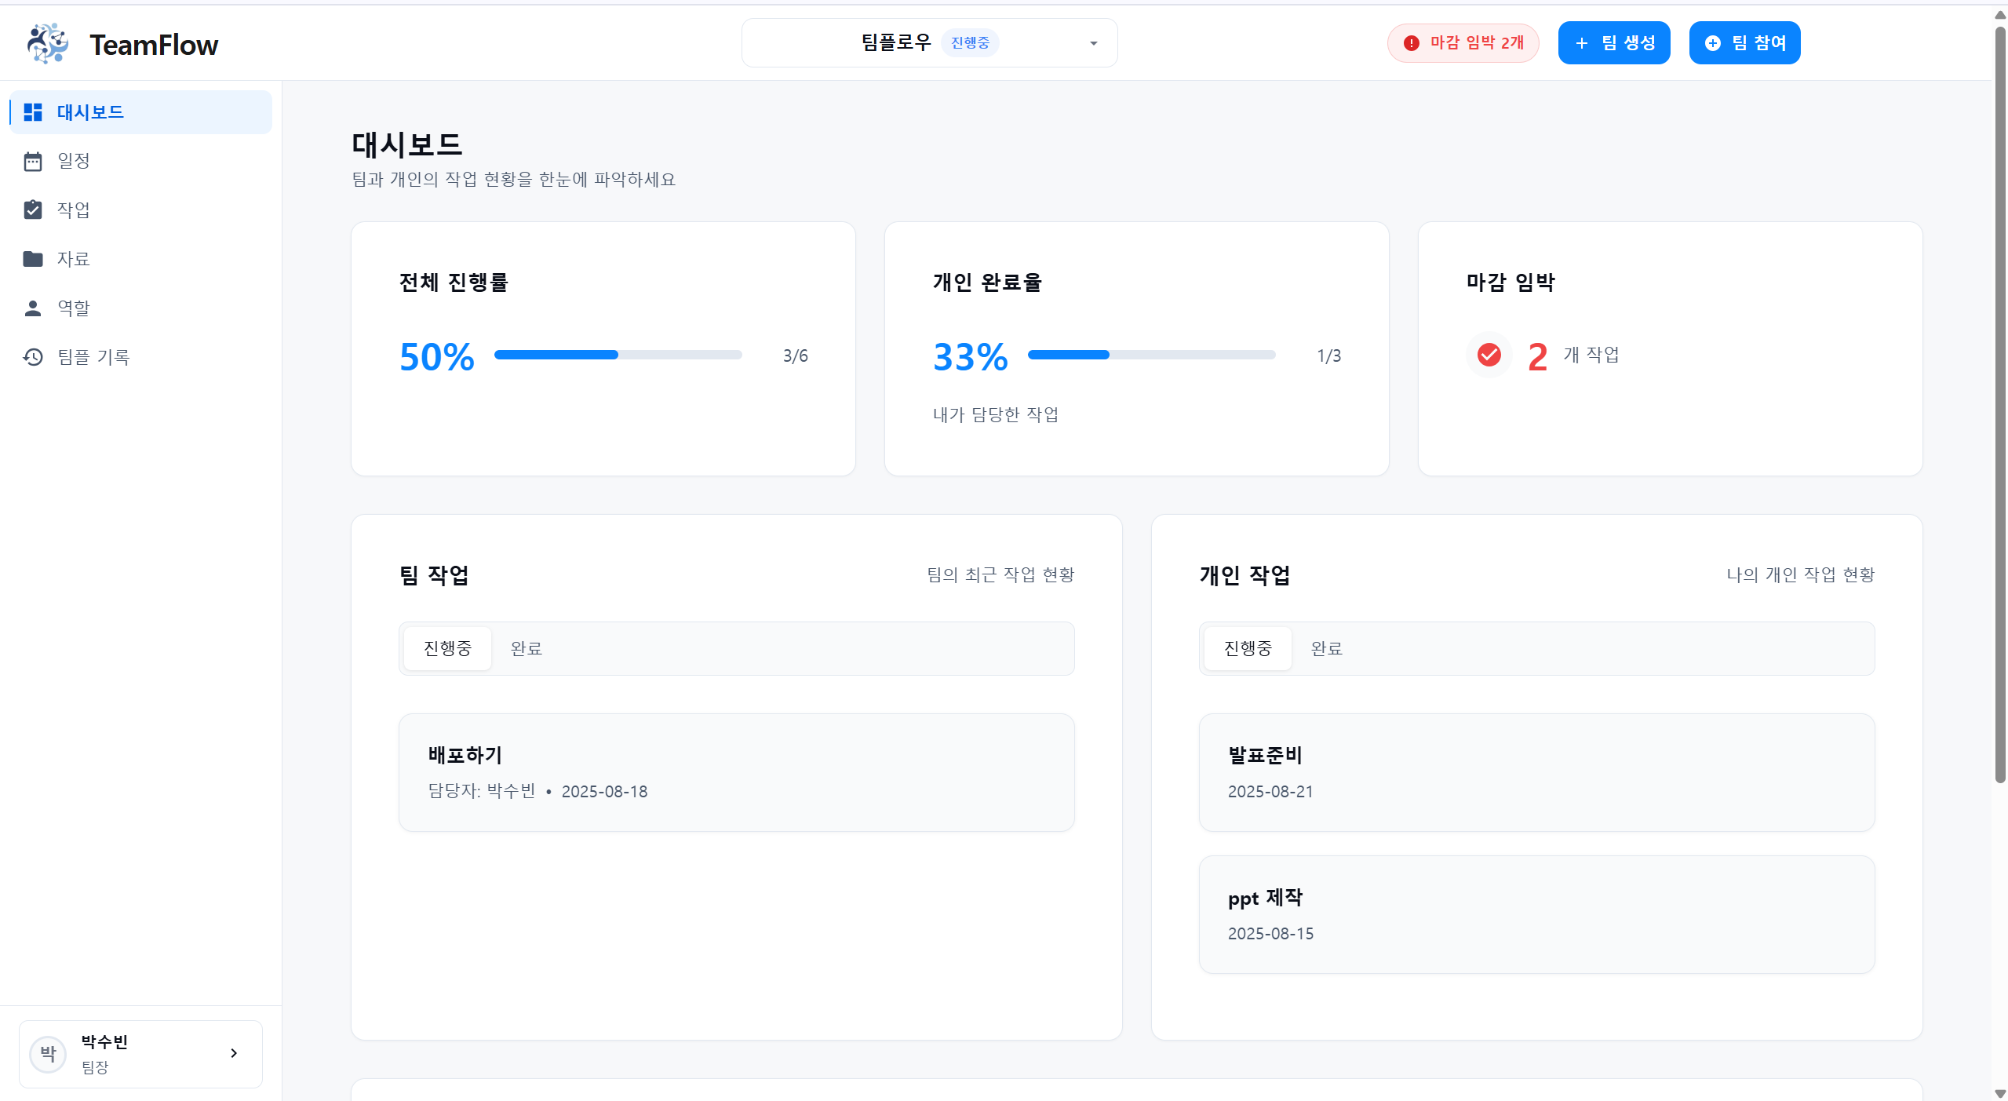Viewport: 2008px width, 1101px height.
Task: Select the 대시보드 icon in the sidebar
Action: tap(33, 111)
